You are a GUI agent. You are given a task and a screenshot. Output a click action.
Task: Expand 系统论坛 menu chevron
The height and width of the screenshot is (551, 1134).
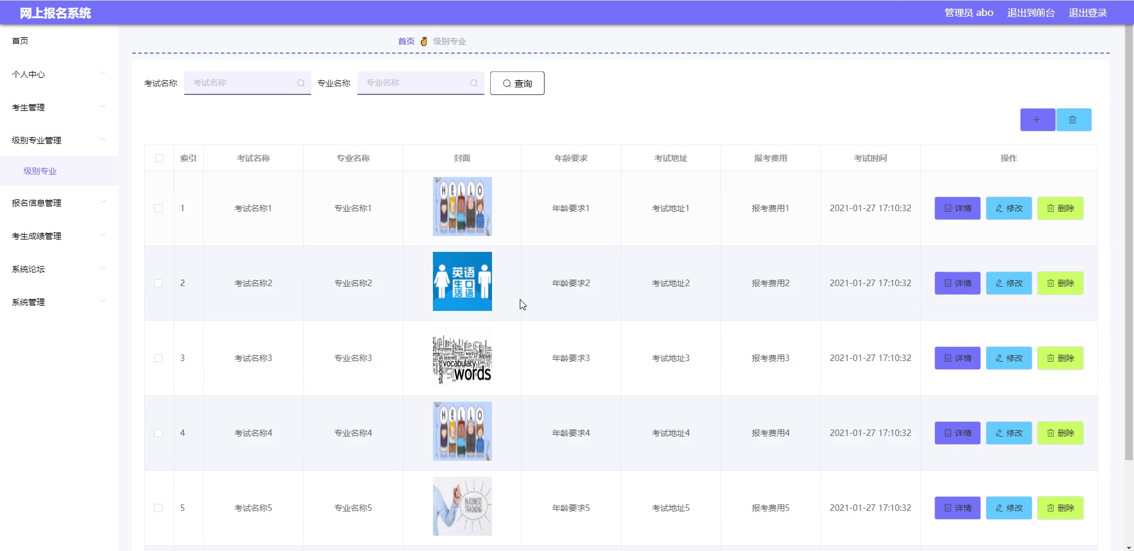103,268
